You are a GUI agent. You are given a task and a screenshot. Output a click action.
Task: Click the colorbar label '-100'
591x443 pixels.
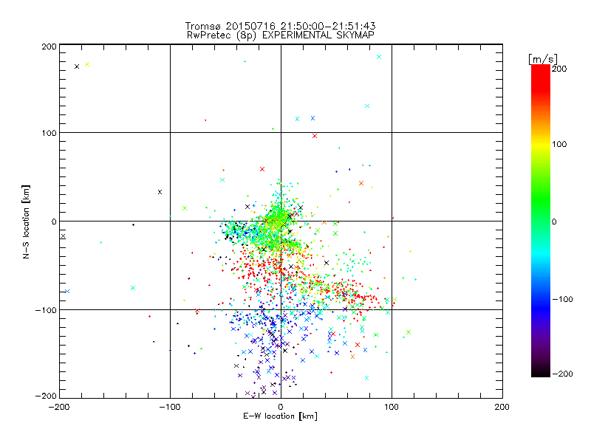pyautogui.click(x=563, y=299)
